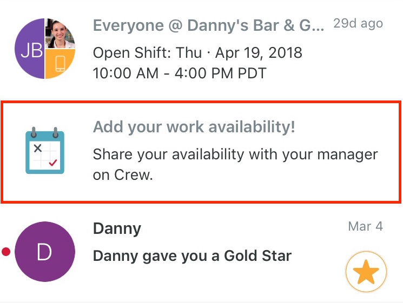The height and width of the screenshot is (303, 403).
Task: Open Everyone @ Danny's Bar conversation title
Action: (208, 25)
